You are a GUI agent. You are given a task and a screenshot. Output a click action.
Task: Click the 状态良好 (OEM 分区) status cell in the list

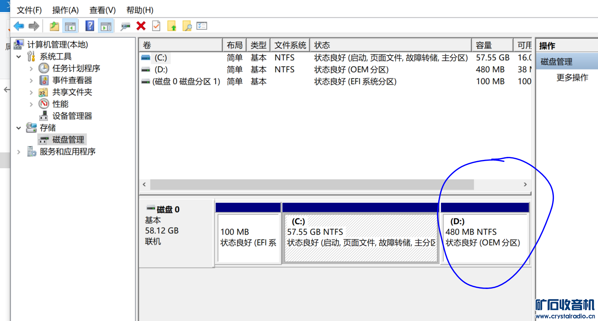(351, 69)
